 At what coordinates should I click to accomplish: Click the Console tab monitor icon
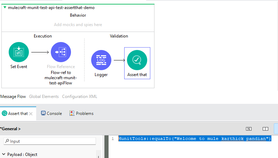43,113
